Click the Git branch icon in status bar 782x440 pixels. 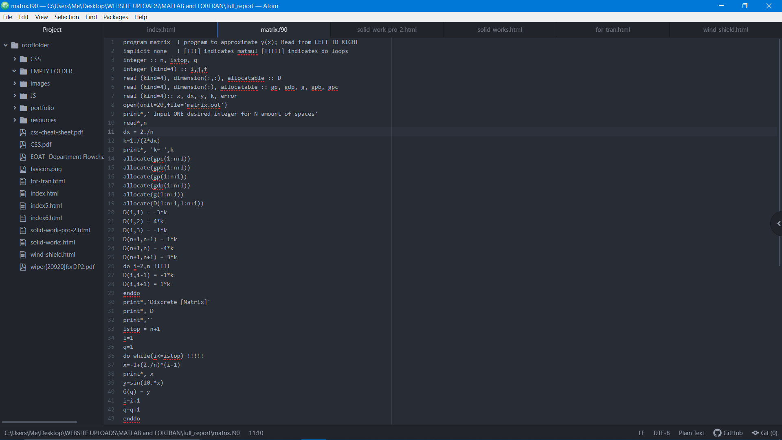(x=756, y=433)
